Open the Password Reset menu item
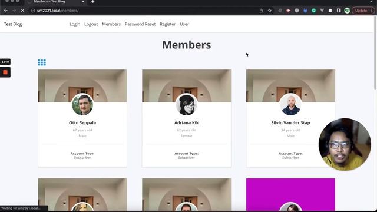 tap(140, 24)
